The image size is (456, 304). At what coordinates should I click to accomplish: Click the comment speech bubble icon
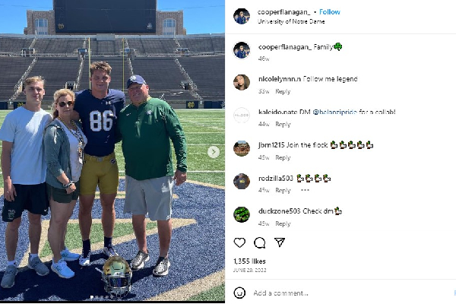pyautogui.click(x=260, y=242)
